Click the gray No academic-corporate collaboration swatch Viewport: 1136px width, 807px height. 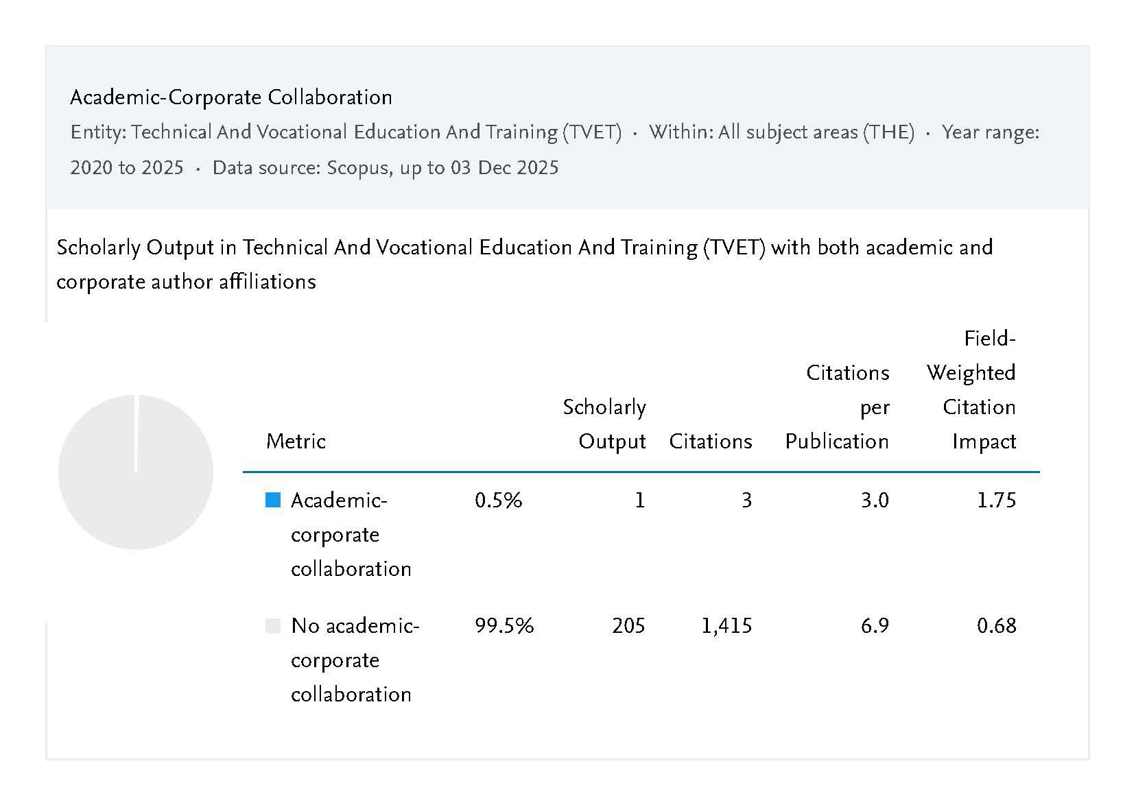[x=273, y=626]
